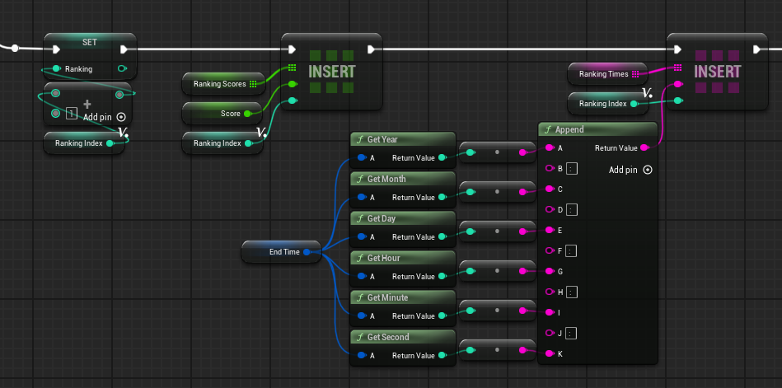
Task: Edit the B string field in Append
Action: pyautogui.click(x=572, y=169)
